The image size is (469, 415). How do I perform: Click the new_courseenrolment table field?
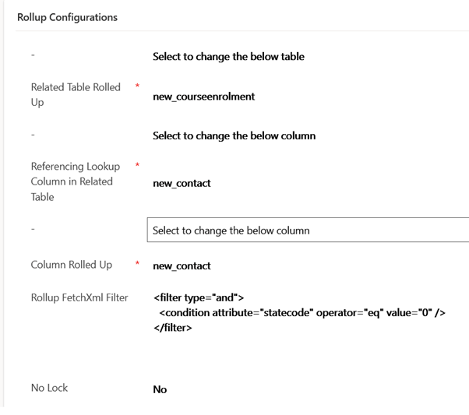pos(204,97)
